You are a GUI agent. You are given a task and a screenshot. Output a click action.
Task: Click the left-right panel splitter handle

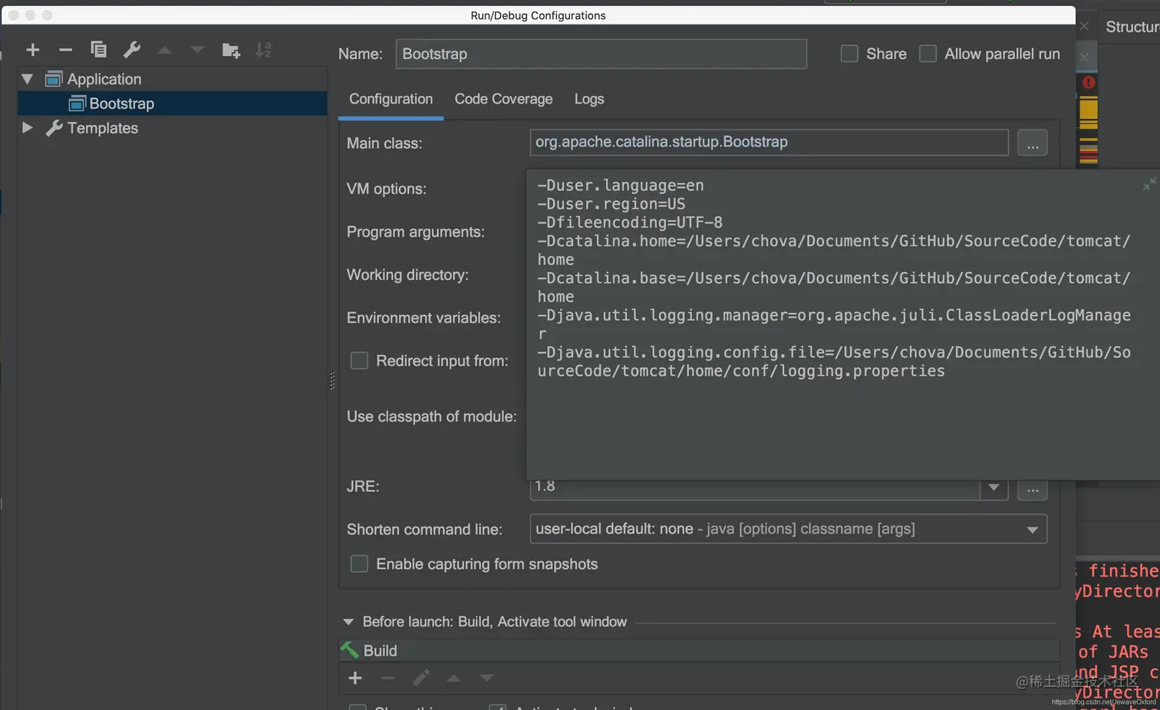tap(332, 380)
